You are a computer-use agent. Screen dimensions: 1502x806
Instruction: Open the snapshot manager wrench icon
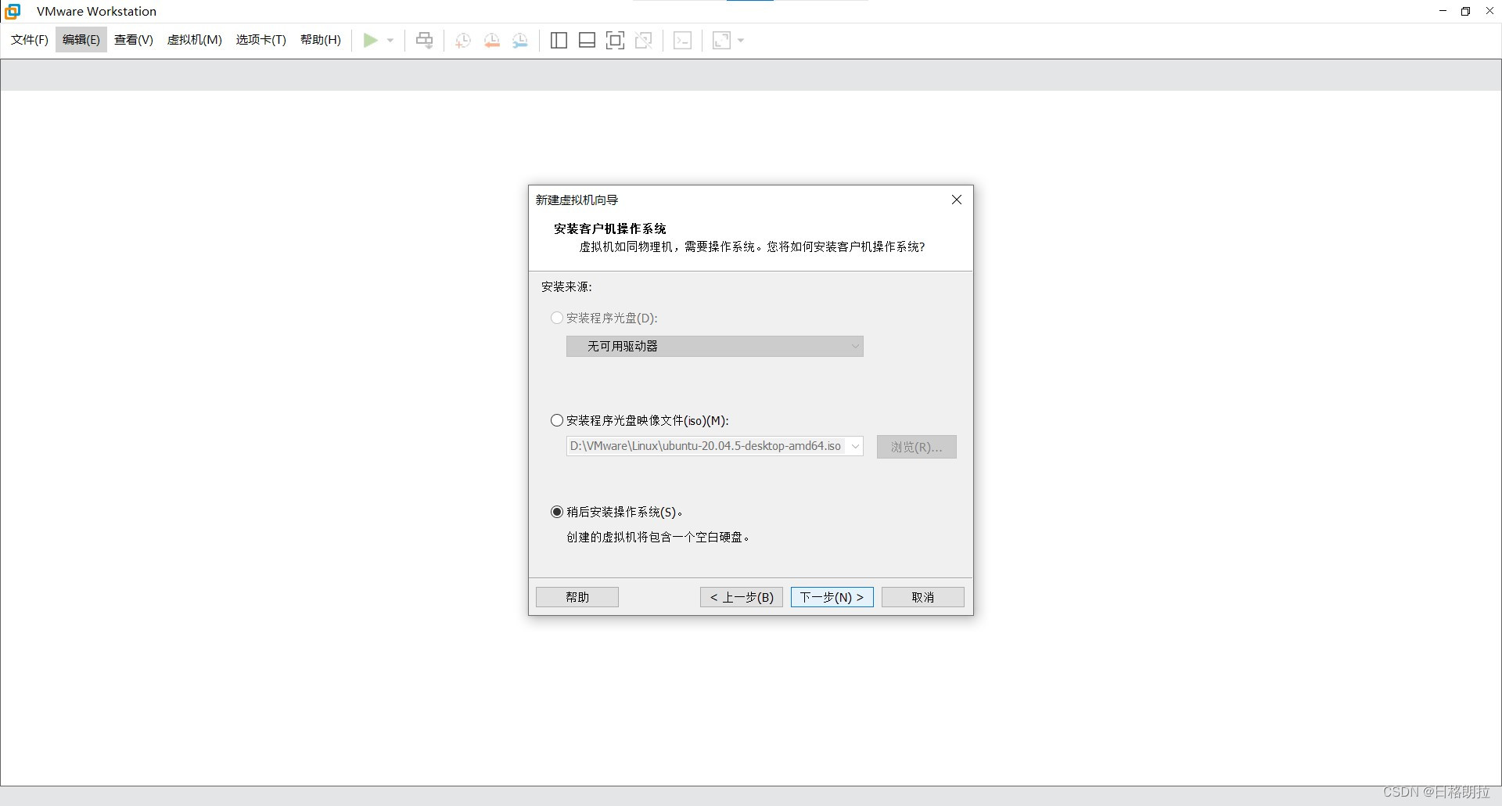click(520, 40)
